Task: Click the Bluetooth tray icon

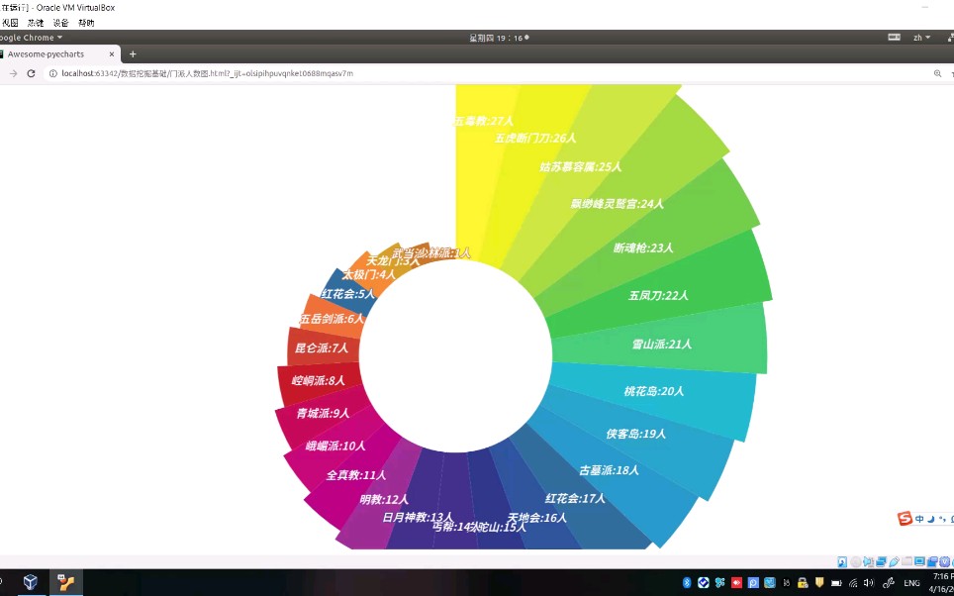Action: point(687,582)
